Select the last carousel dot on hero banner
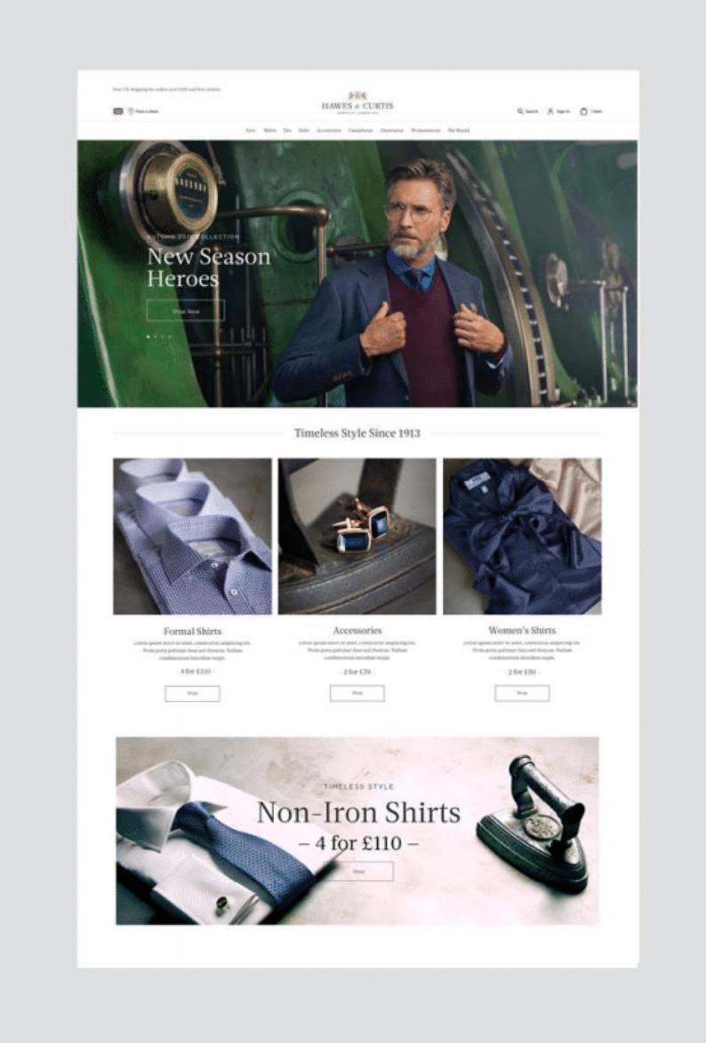 (x=170, y=337)
